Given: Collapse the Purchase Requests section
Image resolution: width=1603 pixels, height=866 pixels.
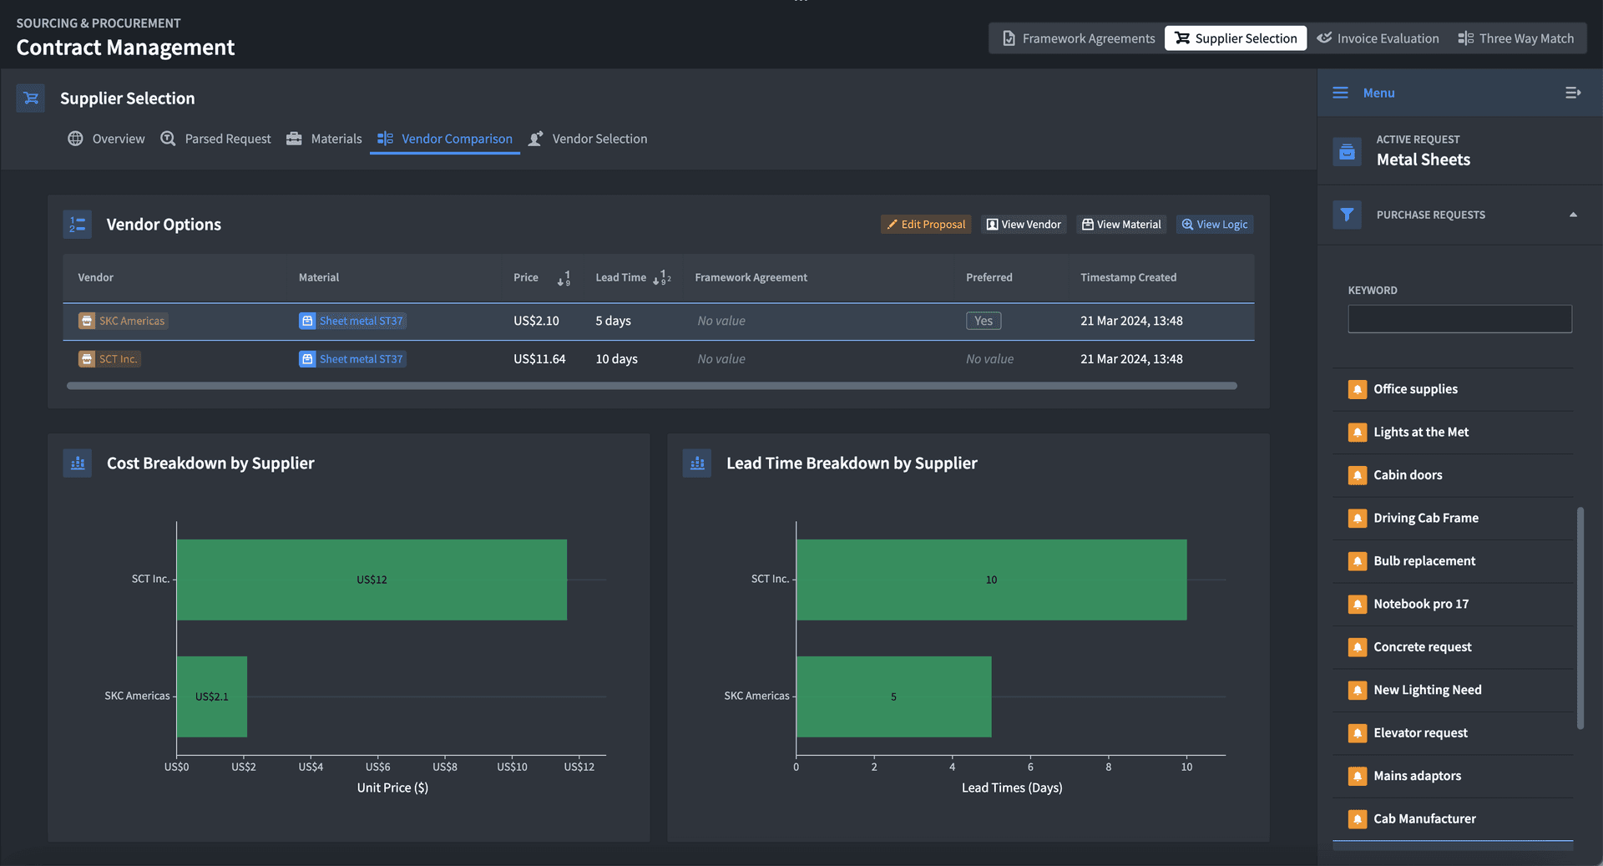Looking at the screenshot, I should pyautogui.click(x=1573, y=215).
